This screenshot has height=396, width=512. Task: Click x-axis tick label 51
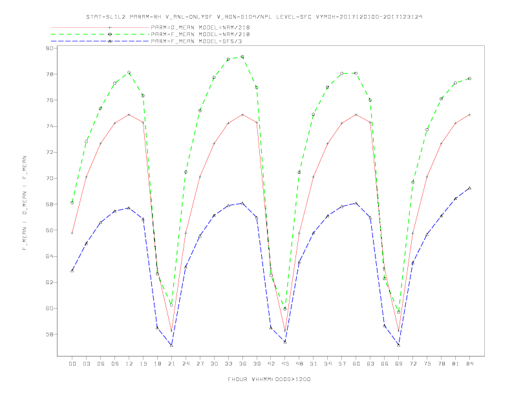coord(314,364)
